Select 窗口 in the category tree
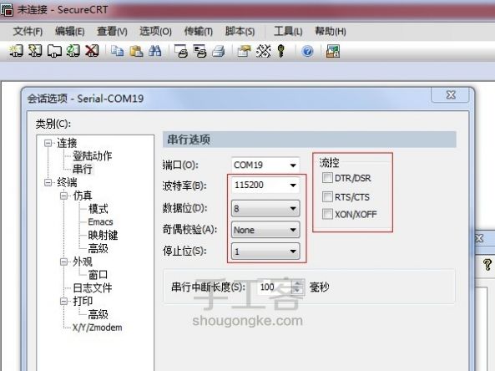Screen dimensions: 495x371 click(98, 275)
